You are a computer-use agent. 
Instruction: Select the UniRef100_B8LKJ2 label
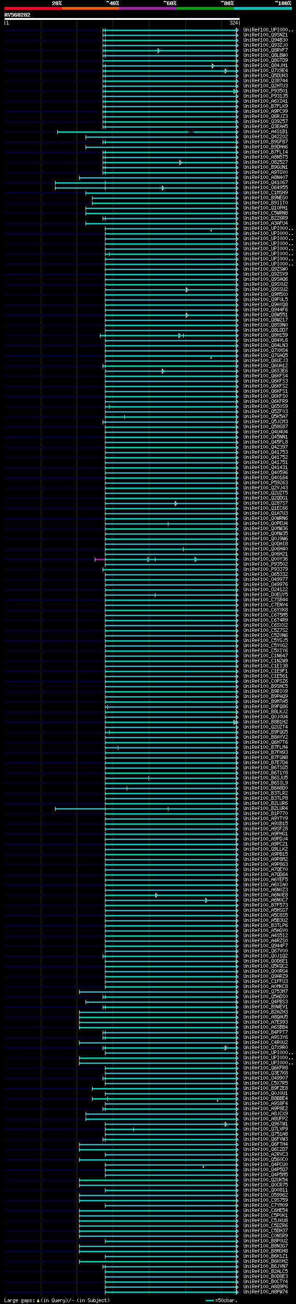point(265,712)
